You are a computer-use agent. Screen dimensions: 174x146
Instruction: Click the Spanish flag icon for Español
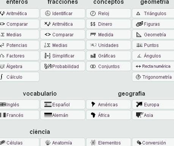coord(48,104)
